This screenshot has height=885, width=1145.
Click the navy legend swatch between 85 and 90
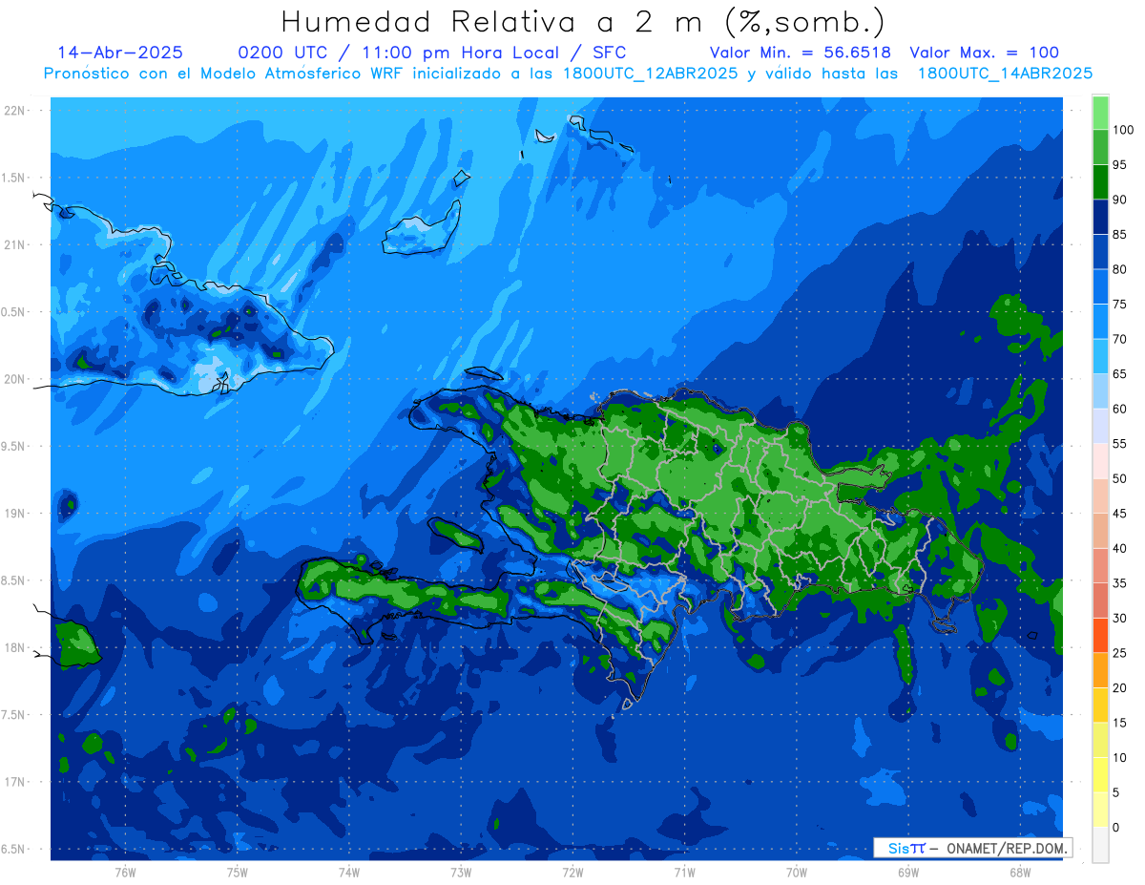click(x=1100, y=217)
